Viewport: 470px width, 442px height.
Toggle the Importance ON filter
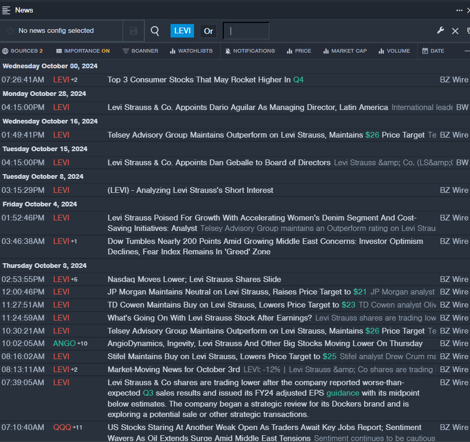click(x=83, y=51)
